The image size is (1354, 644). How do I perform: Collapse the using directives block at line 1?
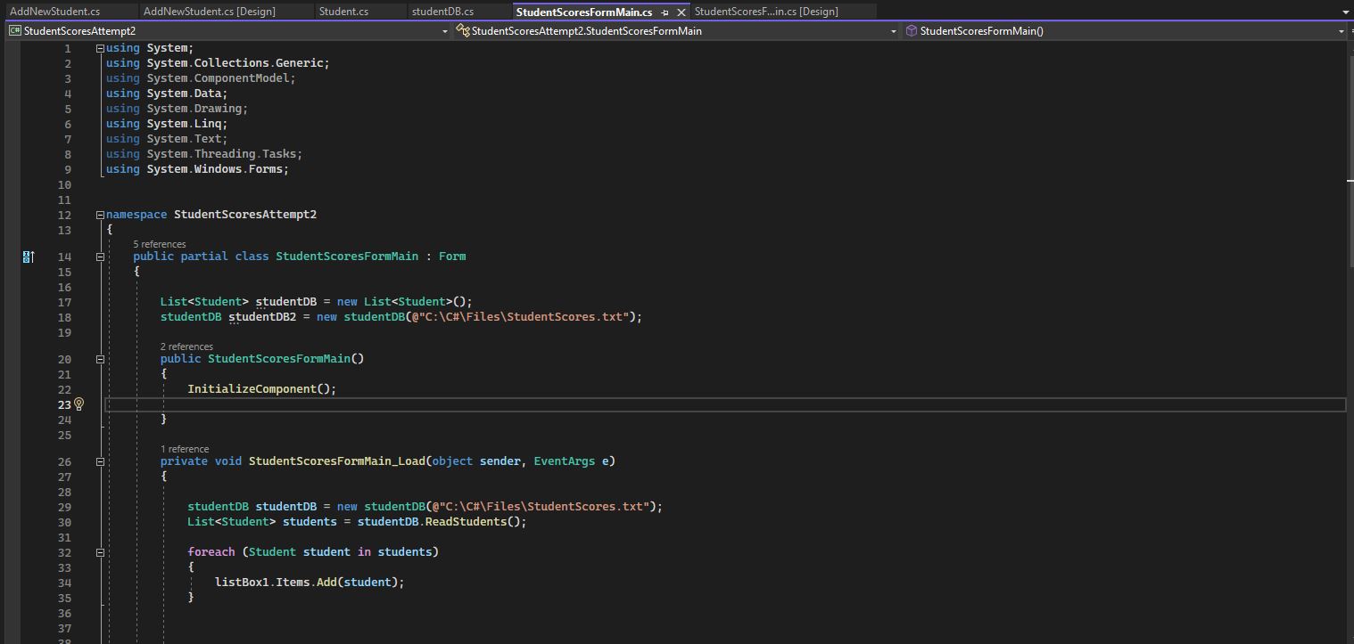100,48
